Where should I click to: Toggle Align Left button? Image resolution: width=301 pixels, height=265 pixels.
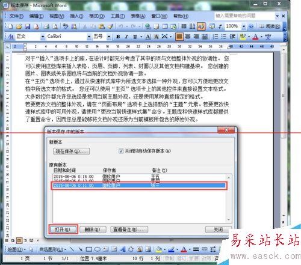(x=179, y=37)
